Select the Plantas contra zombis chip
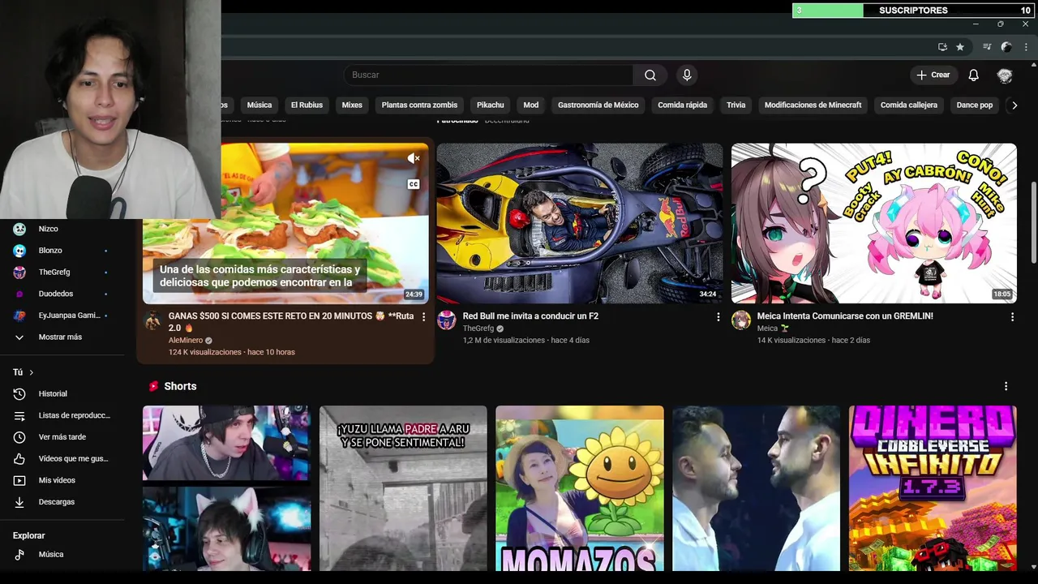The width and height of the screenshot is (1038, 584). [x=419, y=105]
